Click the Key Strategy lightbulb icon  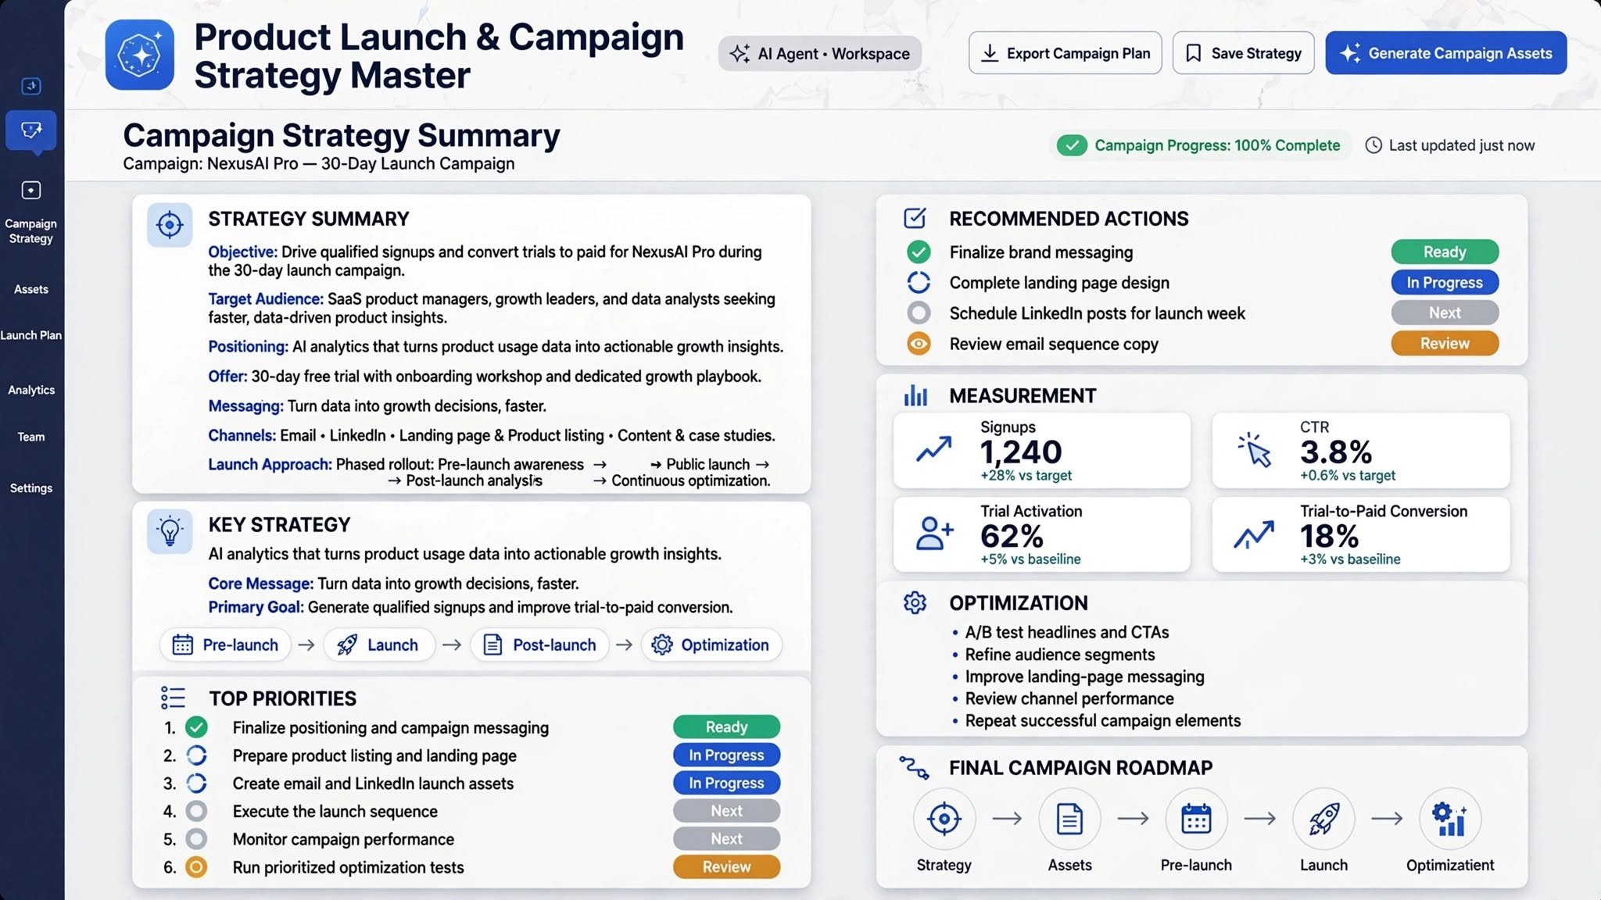pos(170,531)
